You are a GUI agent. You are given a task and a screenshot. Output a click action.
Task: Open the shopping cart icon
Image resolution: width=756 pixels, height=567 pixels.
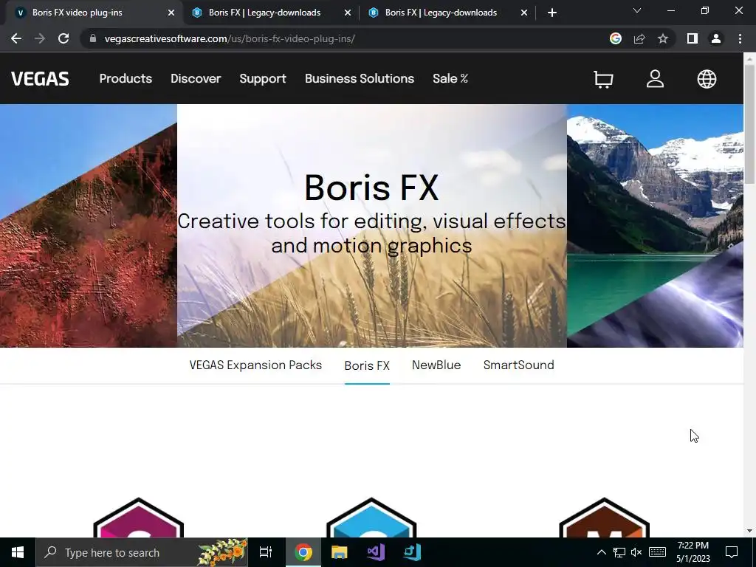click(603, 79)
